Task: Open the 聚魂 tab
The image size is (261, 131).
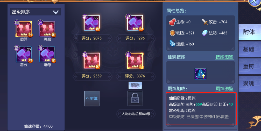Action: coord(249,84)
